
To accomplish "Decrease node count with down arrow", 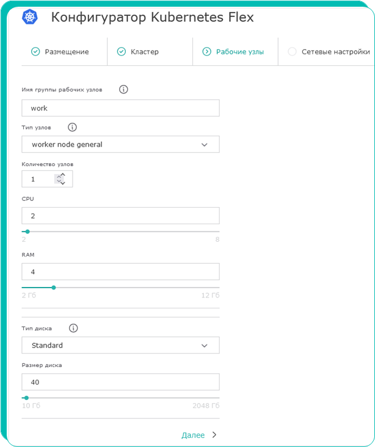I will click(62, 183).
